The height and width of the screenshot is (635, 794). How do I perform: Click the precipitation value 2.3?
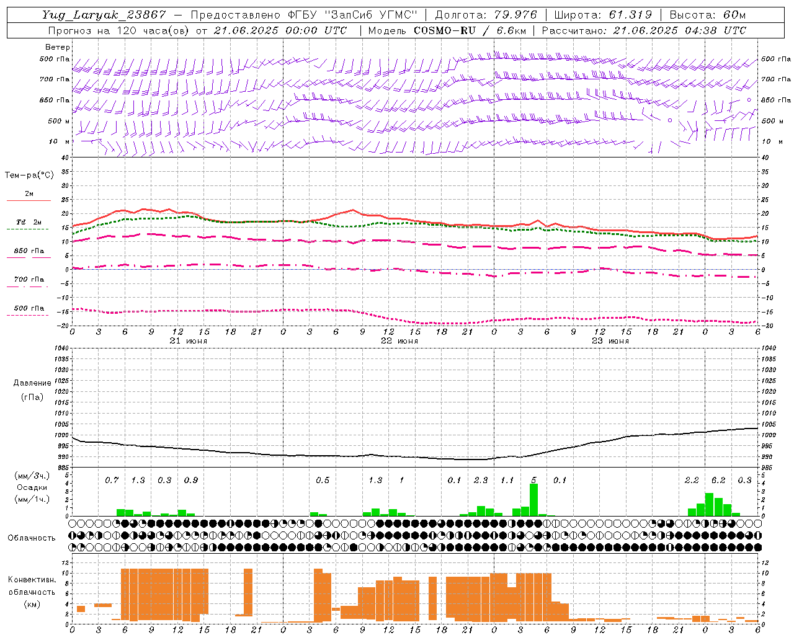pyautogui.click(x=481, y=480)
